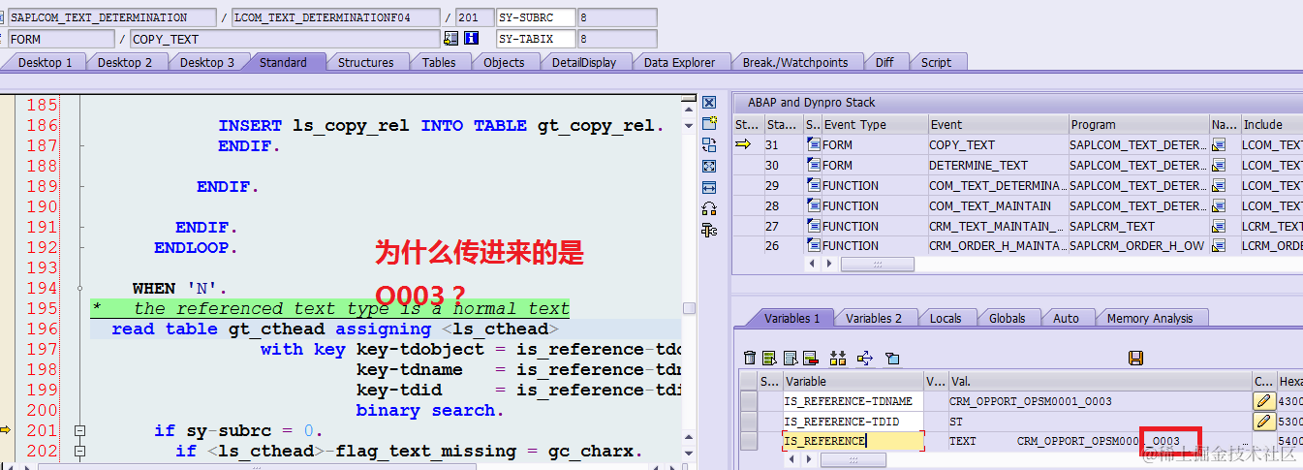Edit IS_REFERENCE-TDID value with pencil button

tap(1264, 421)
